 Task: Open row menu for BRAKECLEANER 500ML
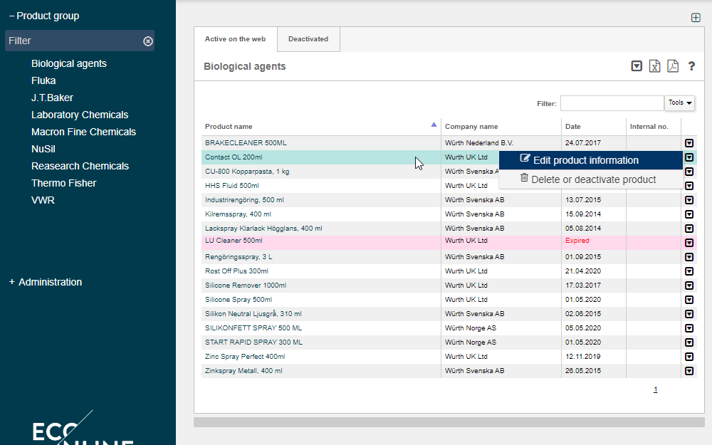[x=689, y=143]
